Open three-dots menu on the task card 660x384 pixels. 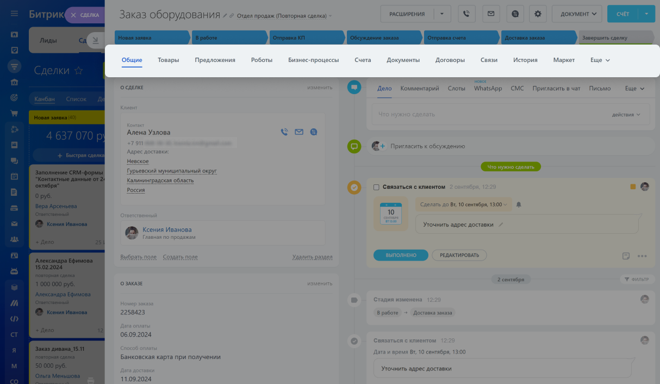tap(642, 256)
